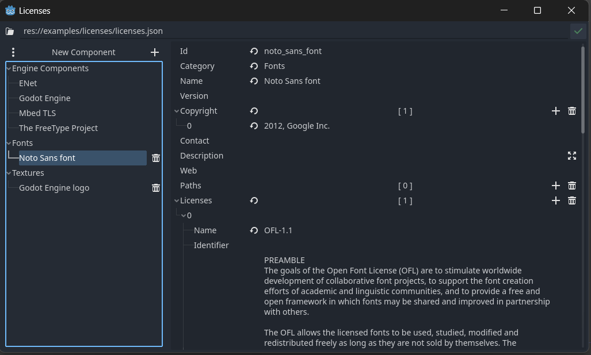Viewport: 591px width, 355px height.
Task: Click the green checkmark to validate the file
Action: (578, 31)
